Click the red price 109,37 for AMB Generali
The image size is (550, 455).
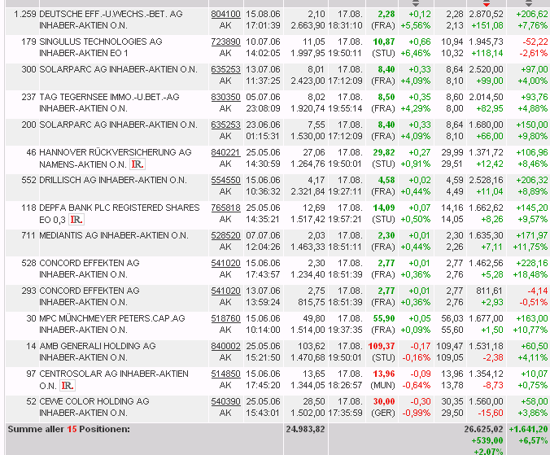(382, 347)
